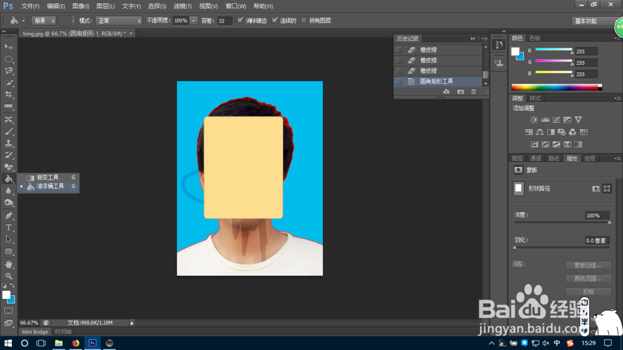Select the Move tool in the toolbar
This screenshot has width=623, height=350.
pos(9,47)
